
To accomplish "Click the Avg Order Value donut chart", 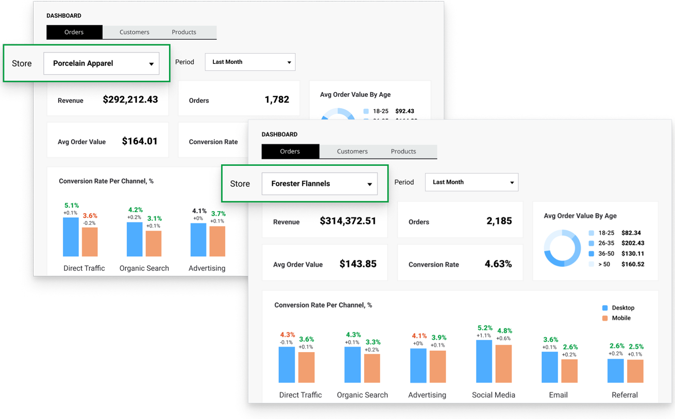I will click(559, 249).
